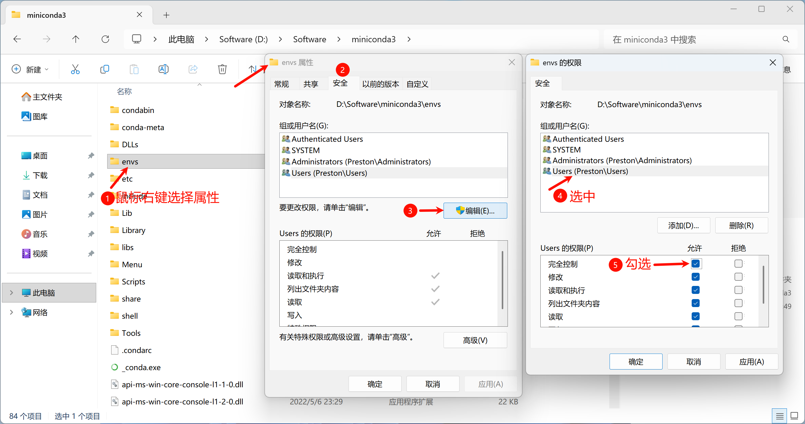
Task: Click the 编辑(E)... button
Action: pos(475,211)
